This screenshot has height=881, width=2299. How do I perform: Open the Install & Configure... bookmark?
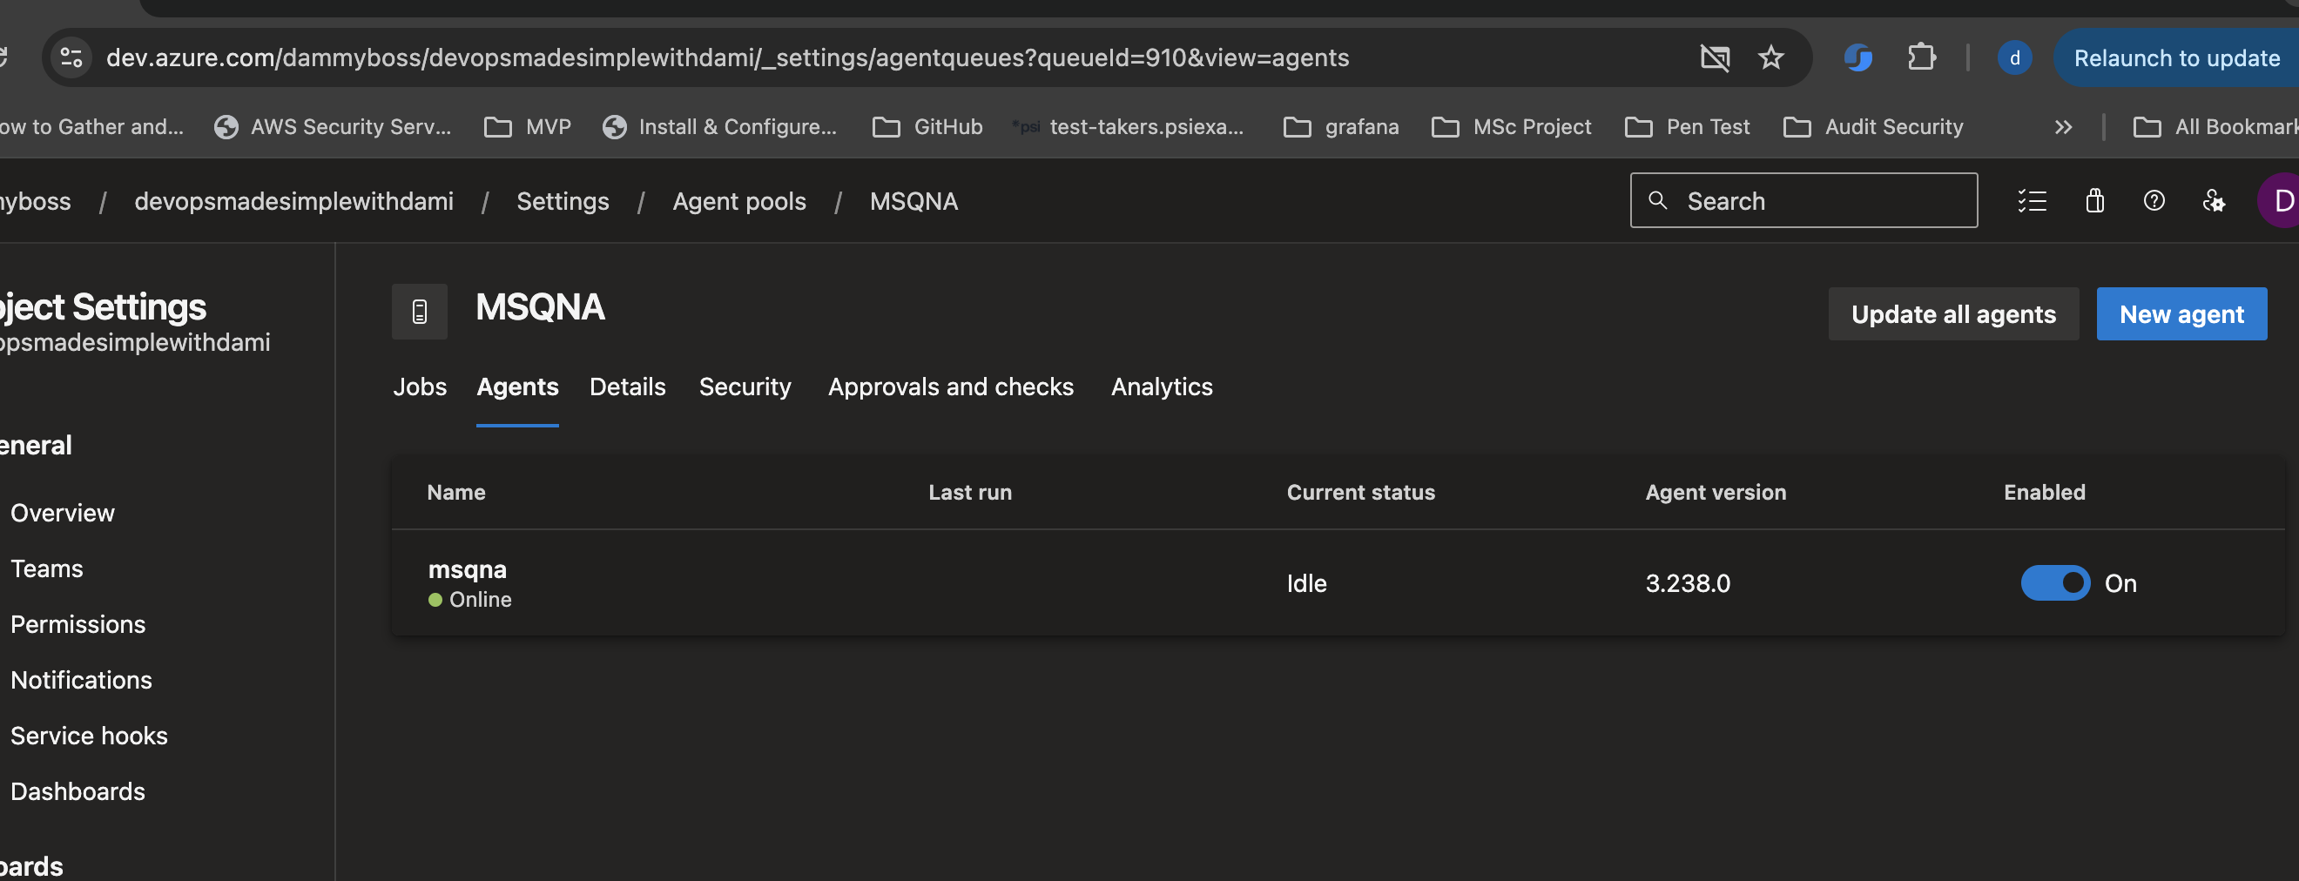pyautogui.click(x=719, y=127)
